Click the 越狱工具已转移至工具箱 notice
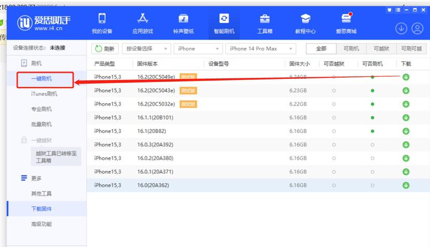The image size is (430, 247). coord(56,157)
